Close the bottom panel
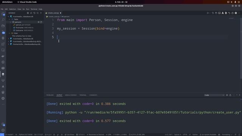 point(240,95)
